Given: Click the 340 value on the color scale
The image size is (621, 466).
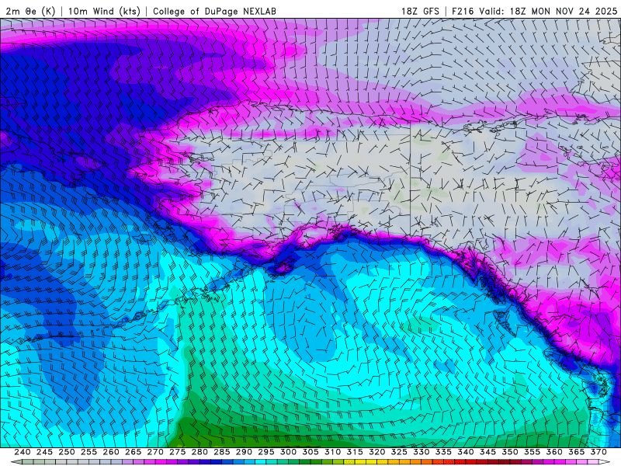Looking at the screenshot, I should click(466, 452).
